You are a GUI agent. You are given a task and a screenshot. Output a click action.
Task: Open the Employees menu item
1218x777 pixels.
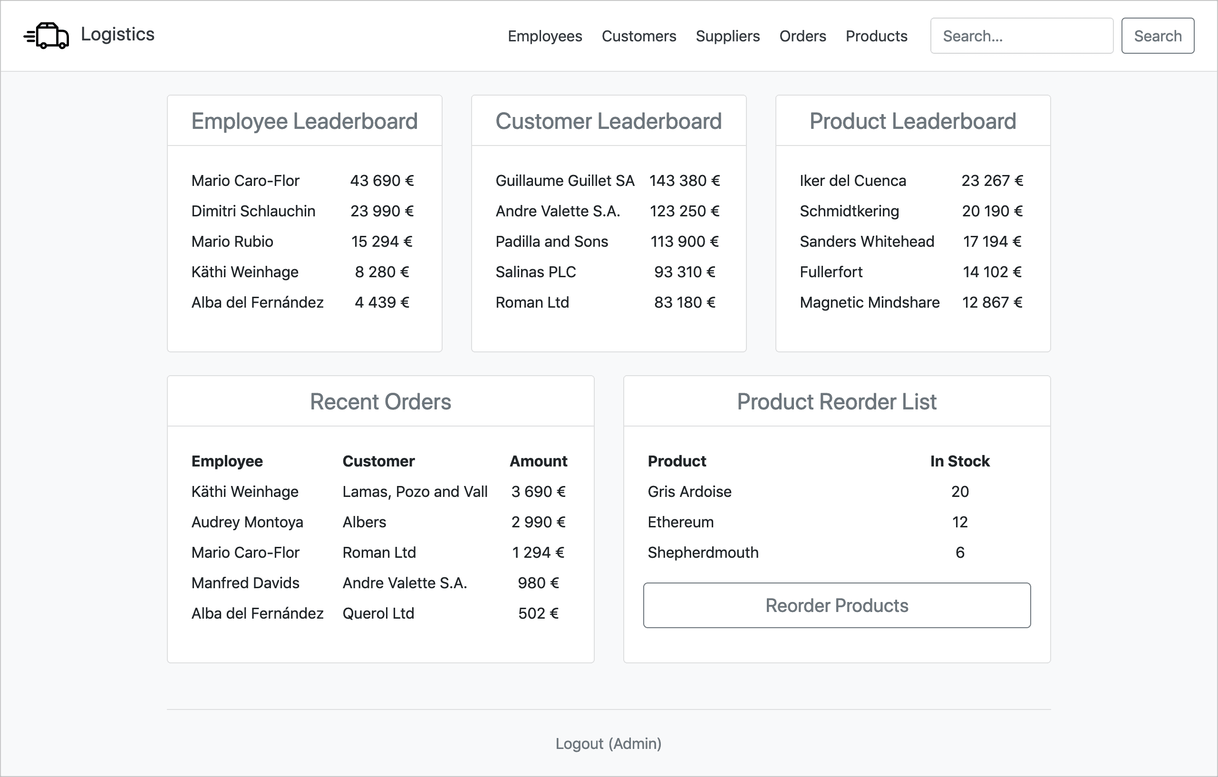click(545, 36)
